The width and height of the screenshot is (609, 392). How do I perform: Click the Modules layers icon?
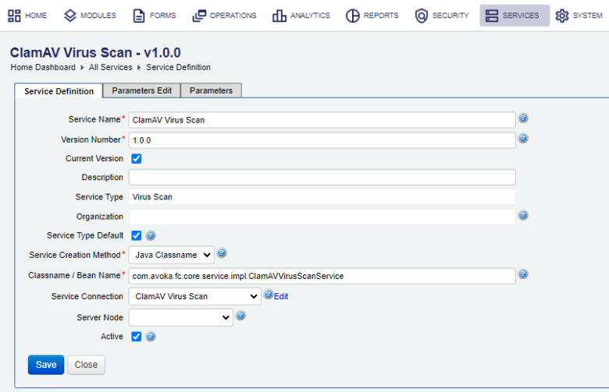pos(70,16)
